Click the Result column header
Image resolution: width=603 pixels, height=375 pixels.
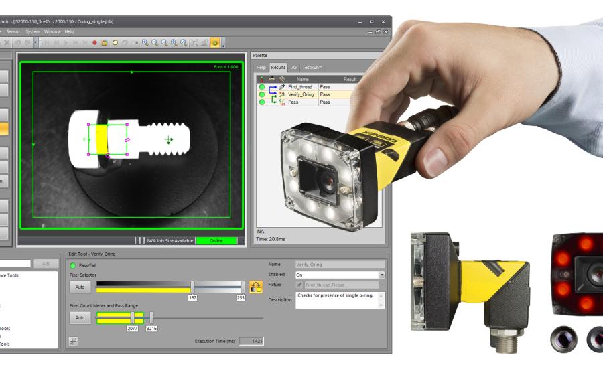coord(350,79)
